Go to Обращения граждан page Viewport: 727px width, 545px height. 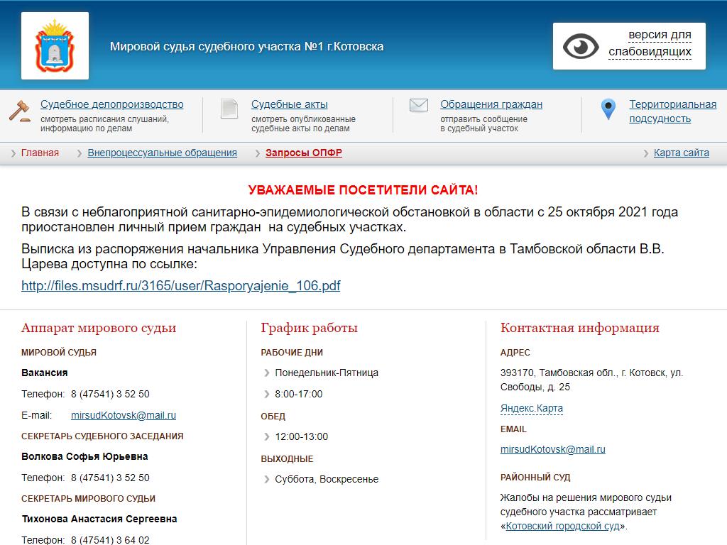click(491, 104)
